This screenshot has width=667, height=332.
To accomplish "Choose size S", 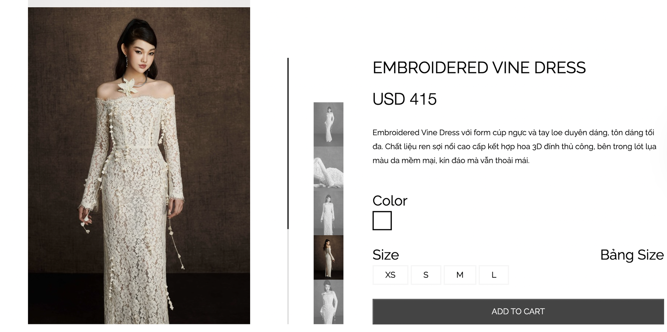I will click(x=426, y=275).
